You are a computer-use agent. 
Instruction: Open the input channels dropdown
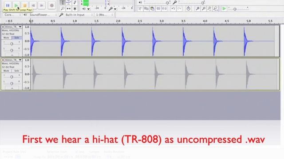click(x=104, y=15)
